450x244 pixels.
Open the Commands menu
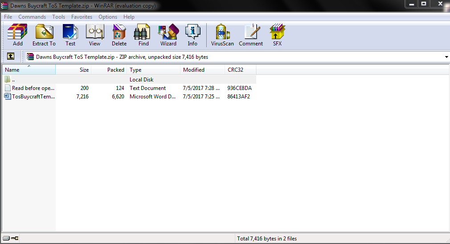(x=32, y=17)
